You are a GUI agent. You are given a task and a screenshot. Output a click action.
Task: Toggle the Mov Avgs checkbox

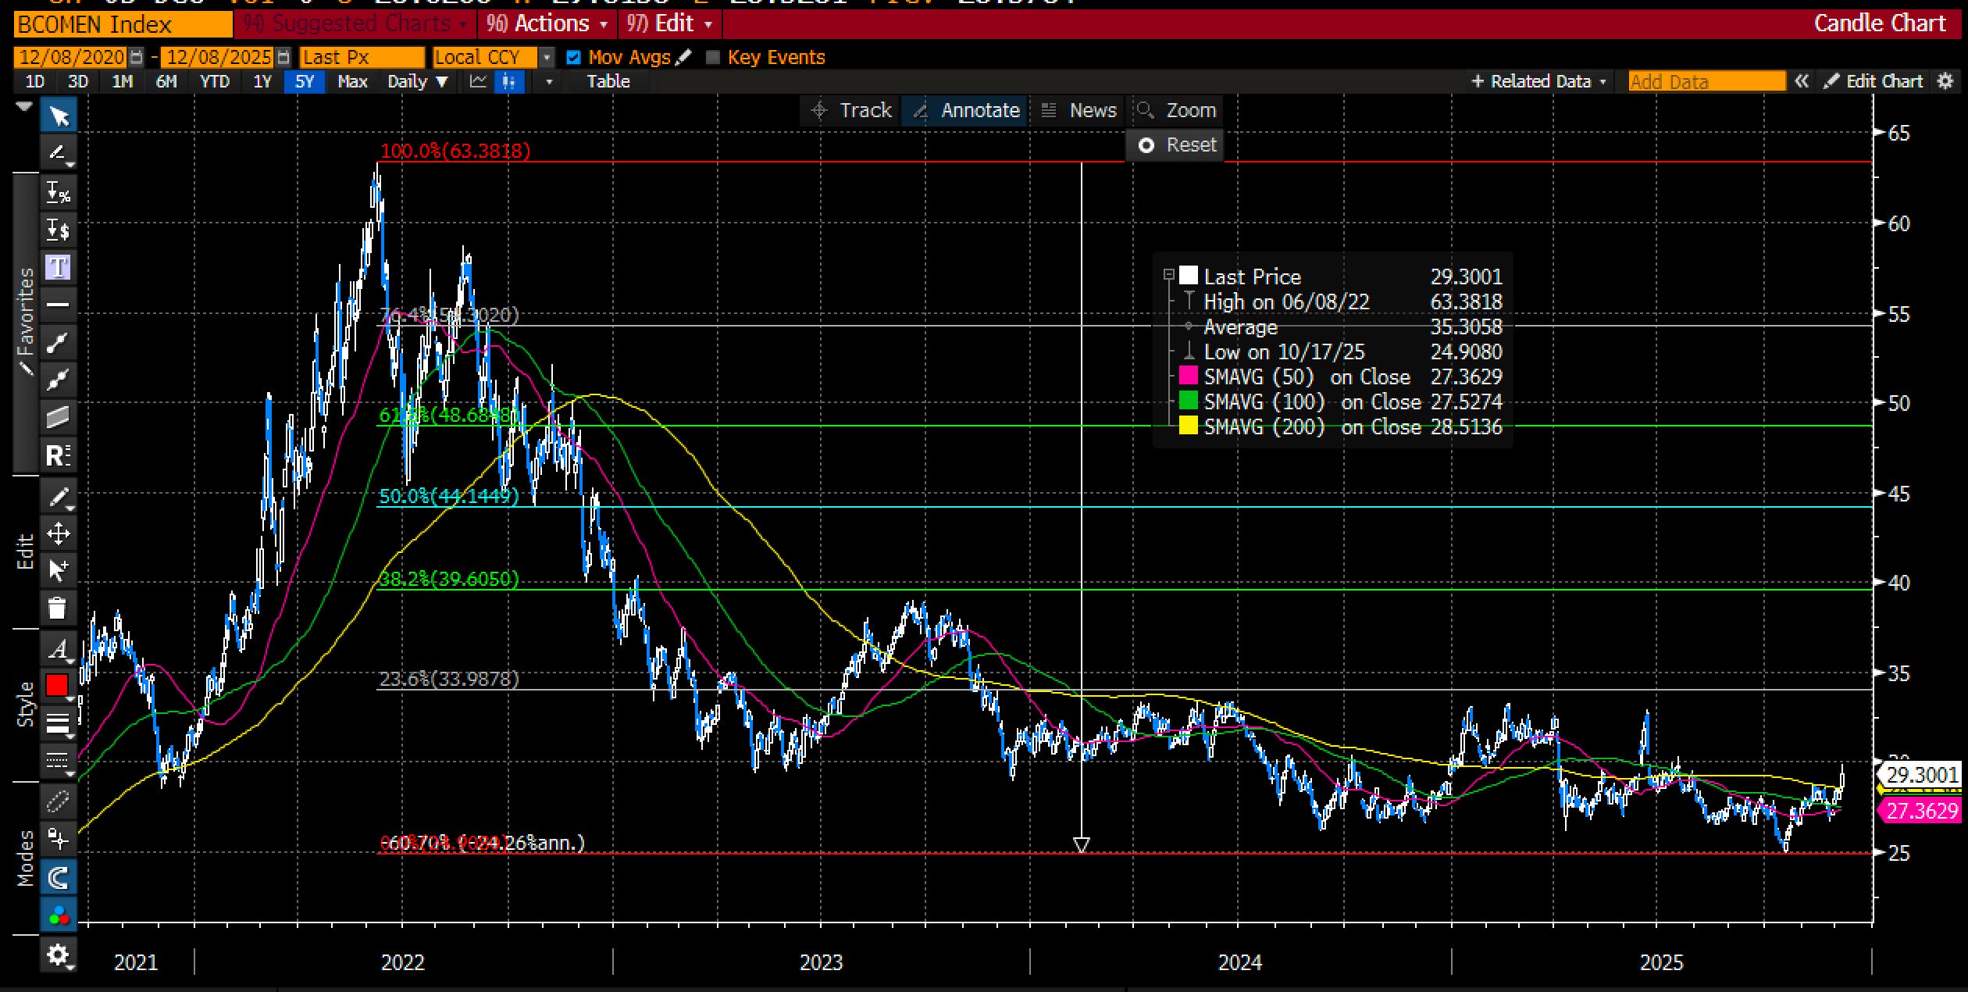574,57
